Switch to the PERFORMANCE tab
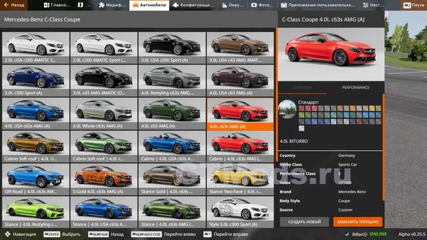 (x=356, y=87)
